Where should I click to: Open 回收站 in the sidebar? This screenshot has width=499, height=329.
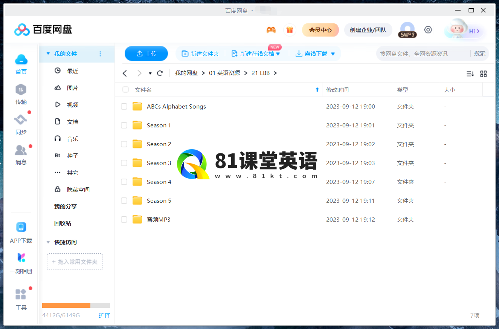coord(63,223)
